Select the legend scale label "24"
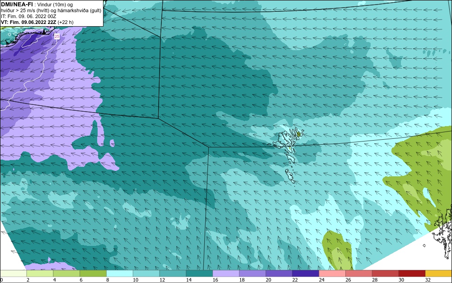 pyautogui.click(x=321, y=280)
